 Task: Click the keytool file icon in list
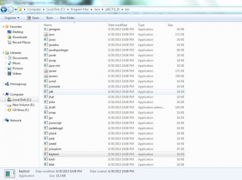[46, 154]
